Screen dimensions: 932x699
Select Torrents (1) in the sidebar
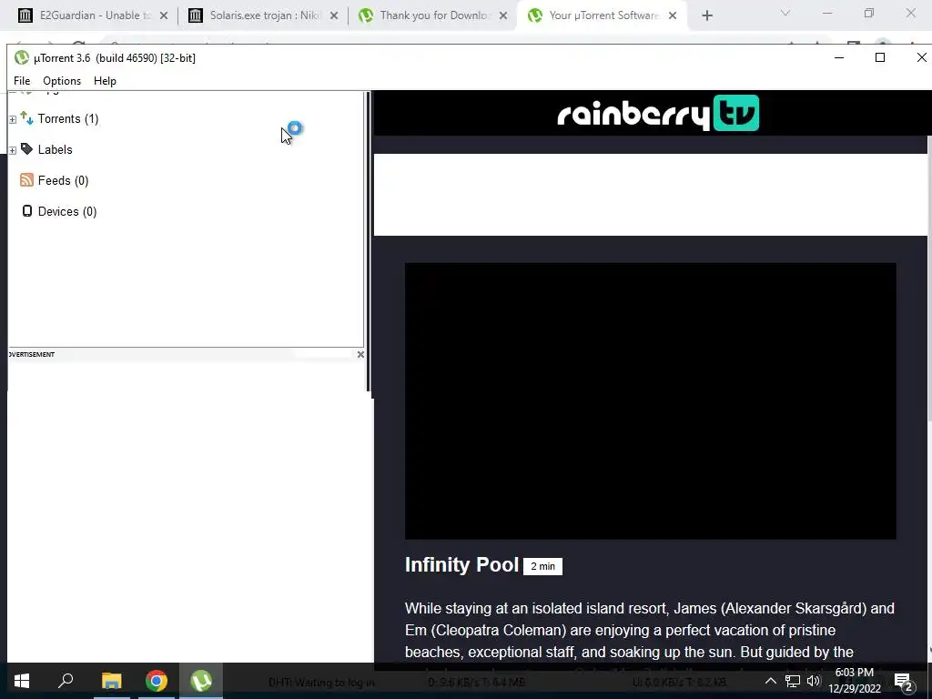click(x=68, y=119)
